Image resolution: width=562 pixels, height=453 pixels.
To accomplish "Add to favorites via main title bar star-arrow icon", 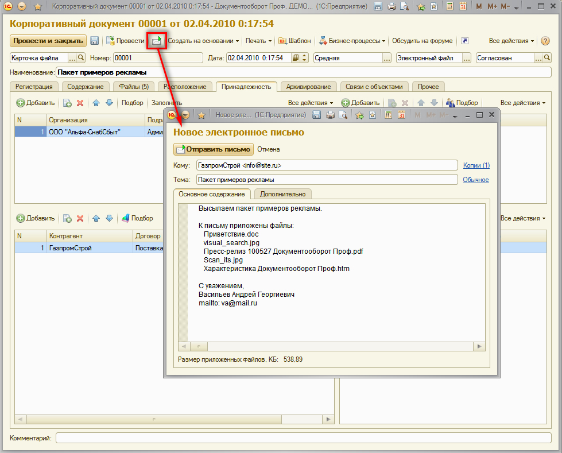I will click(x=421, y=6).
